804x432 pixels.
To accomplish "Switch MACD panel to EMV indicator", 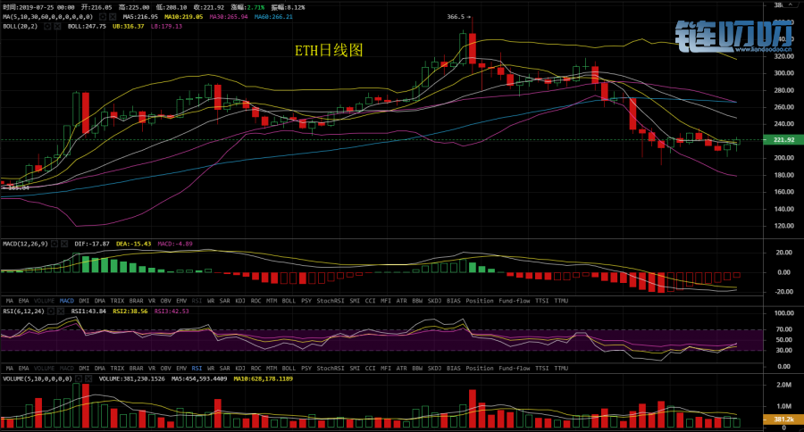I will click(181, 301).
